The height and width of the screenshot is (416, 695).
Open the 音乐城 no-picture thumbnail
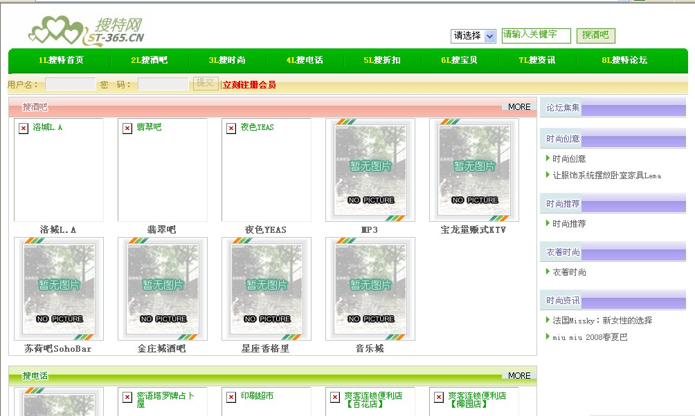(370, 289)
